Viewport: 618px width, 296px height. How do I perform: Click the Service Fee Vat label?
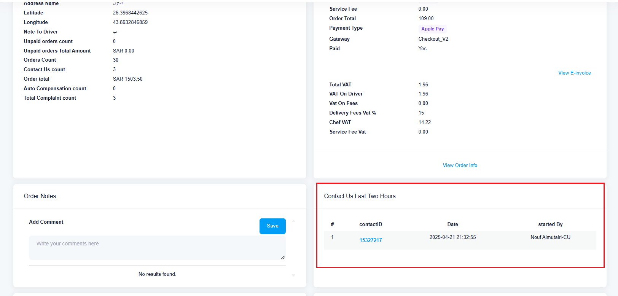pos(347,132)
